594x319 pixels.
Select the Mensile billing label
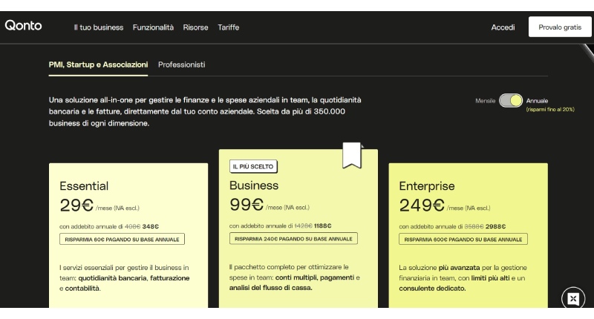click(485, 101)
